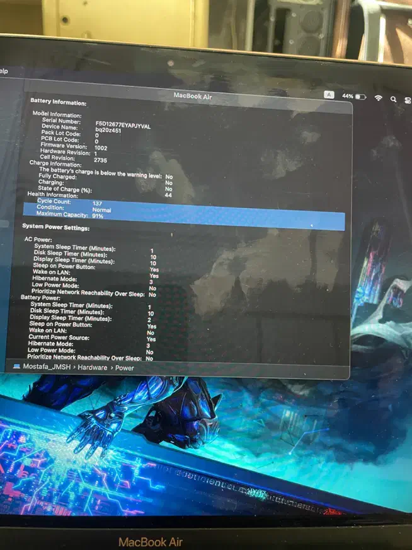Viewport: 412px width, 550px height.
Task: Click Power in the path bar
Action: [x=124, y=368]
